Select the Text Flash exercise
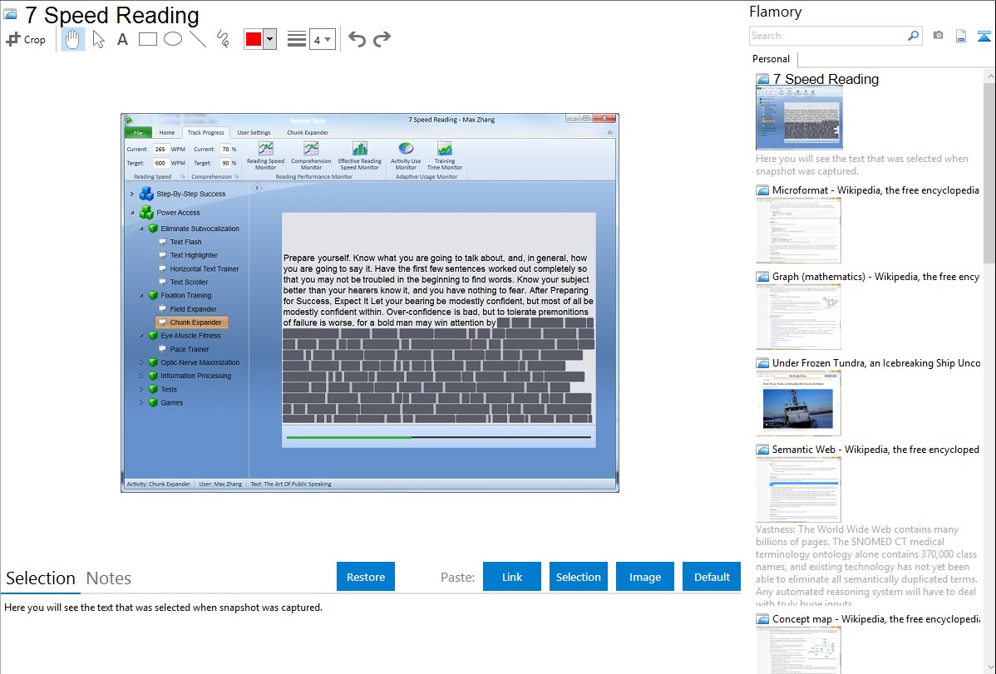 tap(185, 242)
